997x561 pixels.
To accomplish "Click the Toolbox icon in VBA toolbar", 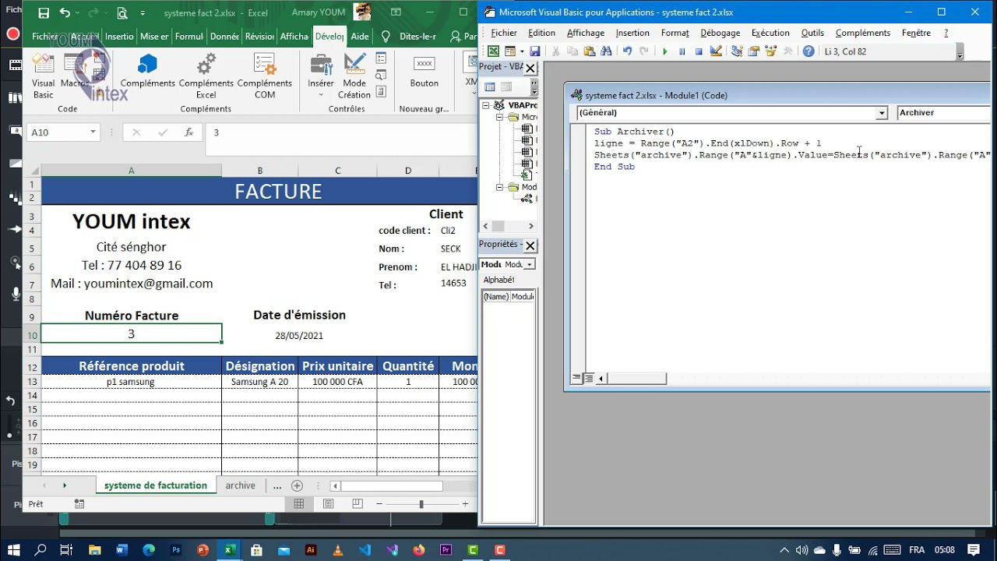I will coord(788,51).
